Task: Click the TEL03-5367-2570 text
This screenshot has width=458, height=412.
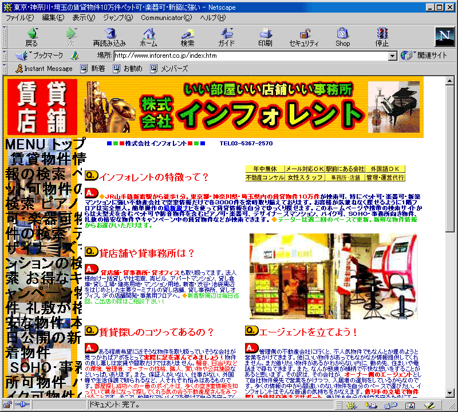Action: point(246,144)
